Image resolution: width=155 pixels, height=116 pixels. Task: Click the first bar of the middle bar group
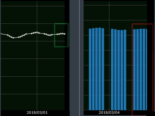112,70
